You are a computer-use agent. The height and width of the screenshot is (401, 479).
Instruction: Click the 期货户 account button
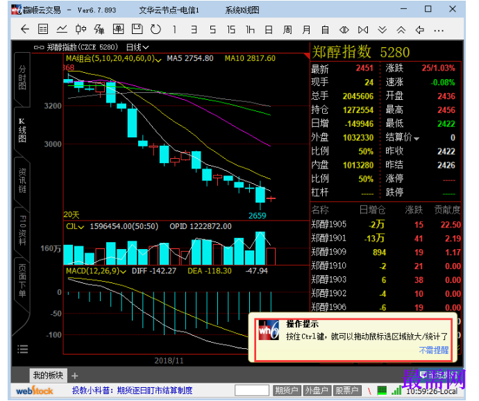[287, 391]
